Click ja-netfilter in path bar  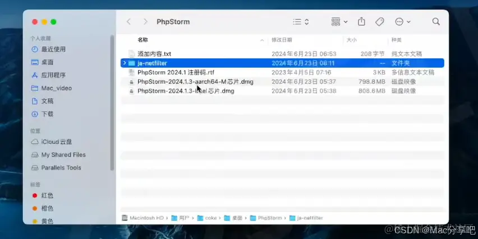306,218
